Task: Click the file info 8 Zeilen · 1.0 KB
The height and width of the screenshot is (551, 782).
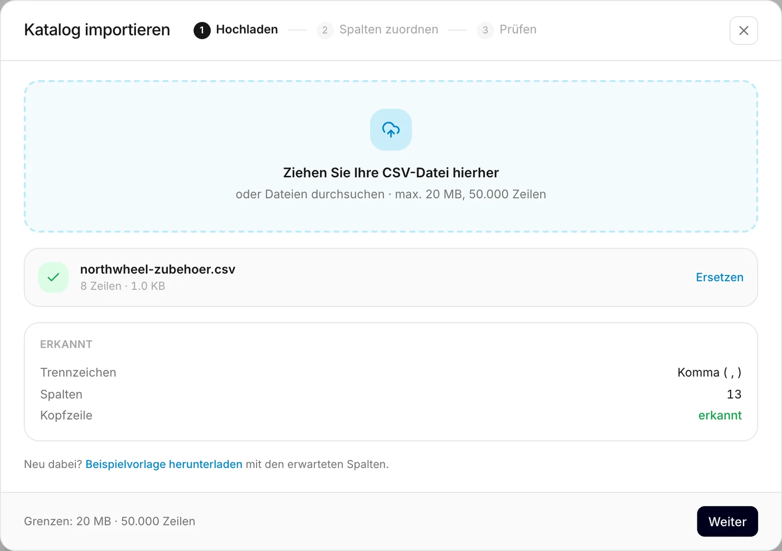Action: pyautogui.click(x=123, y=286)
